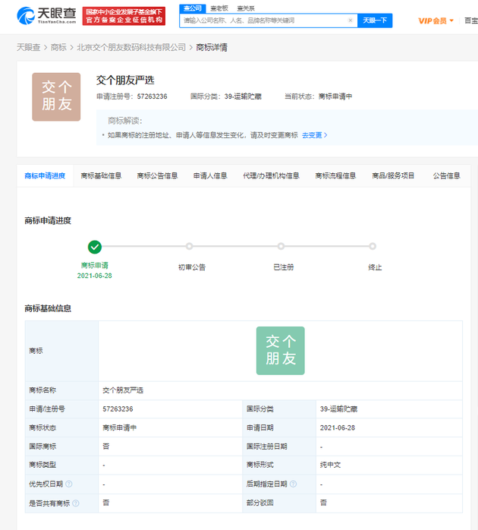
Task: Open the VIP会员 dropdown menu
Action: pos(436,21)
